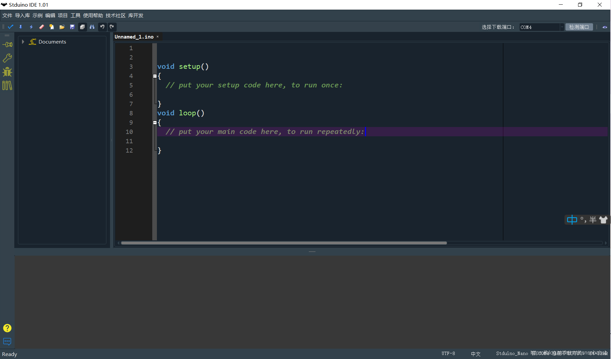The width and height of the screenshot is (611, 359).
Task: Toggle the IME Chinese mode indicator
Action: click(572, 220)
